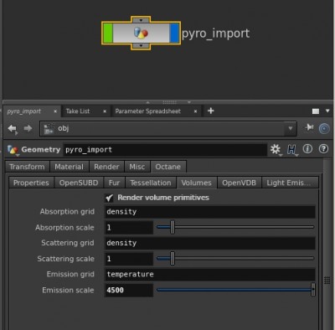Toggle the green flag on pyro_import node
Image resolution: width=335 pixels, height=330 pixels.
[x=108, y=34]
